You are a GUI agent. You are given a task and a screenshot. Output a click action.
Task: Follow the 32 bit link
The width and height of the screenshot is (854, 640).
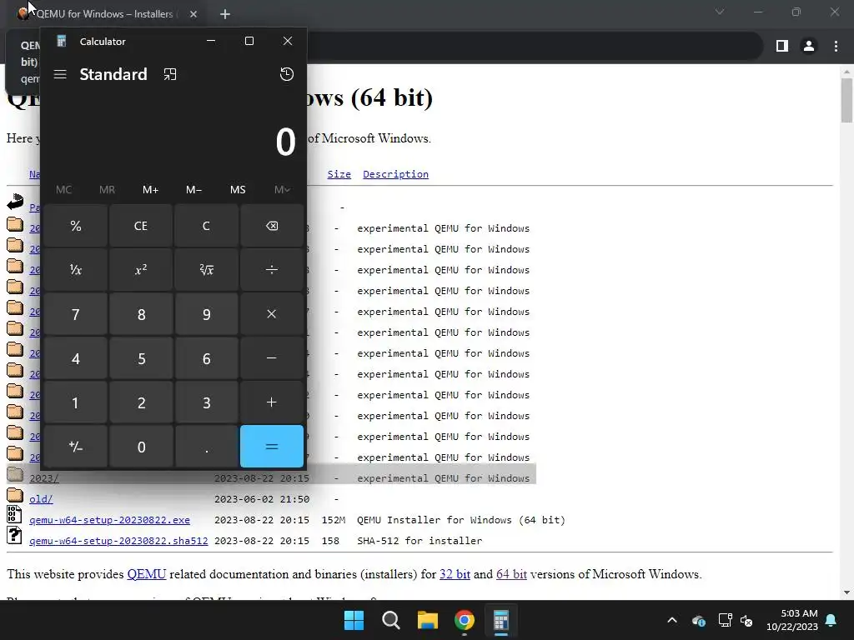coord(455,574)
